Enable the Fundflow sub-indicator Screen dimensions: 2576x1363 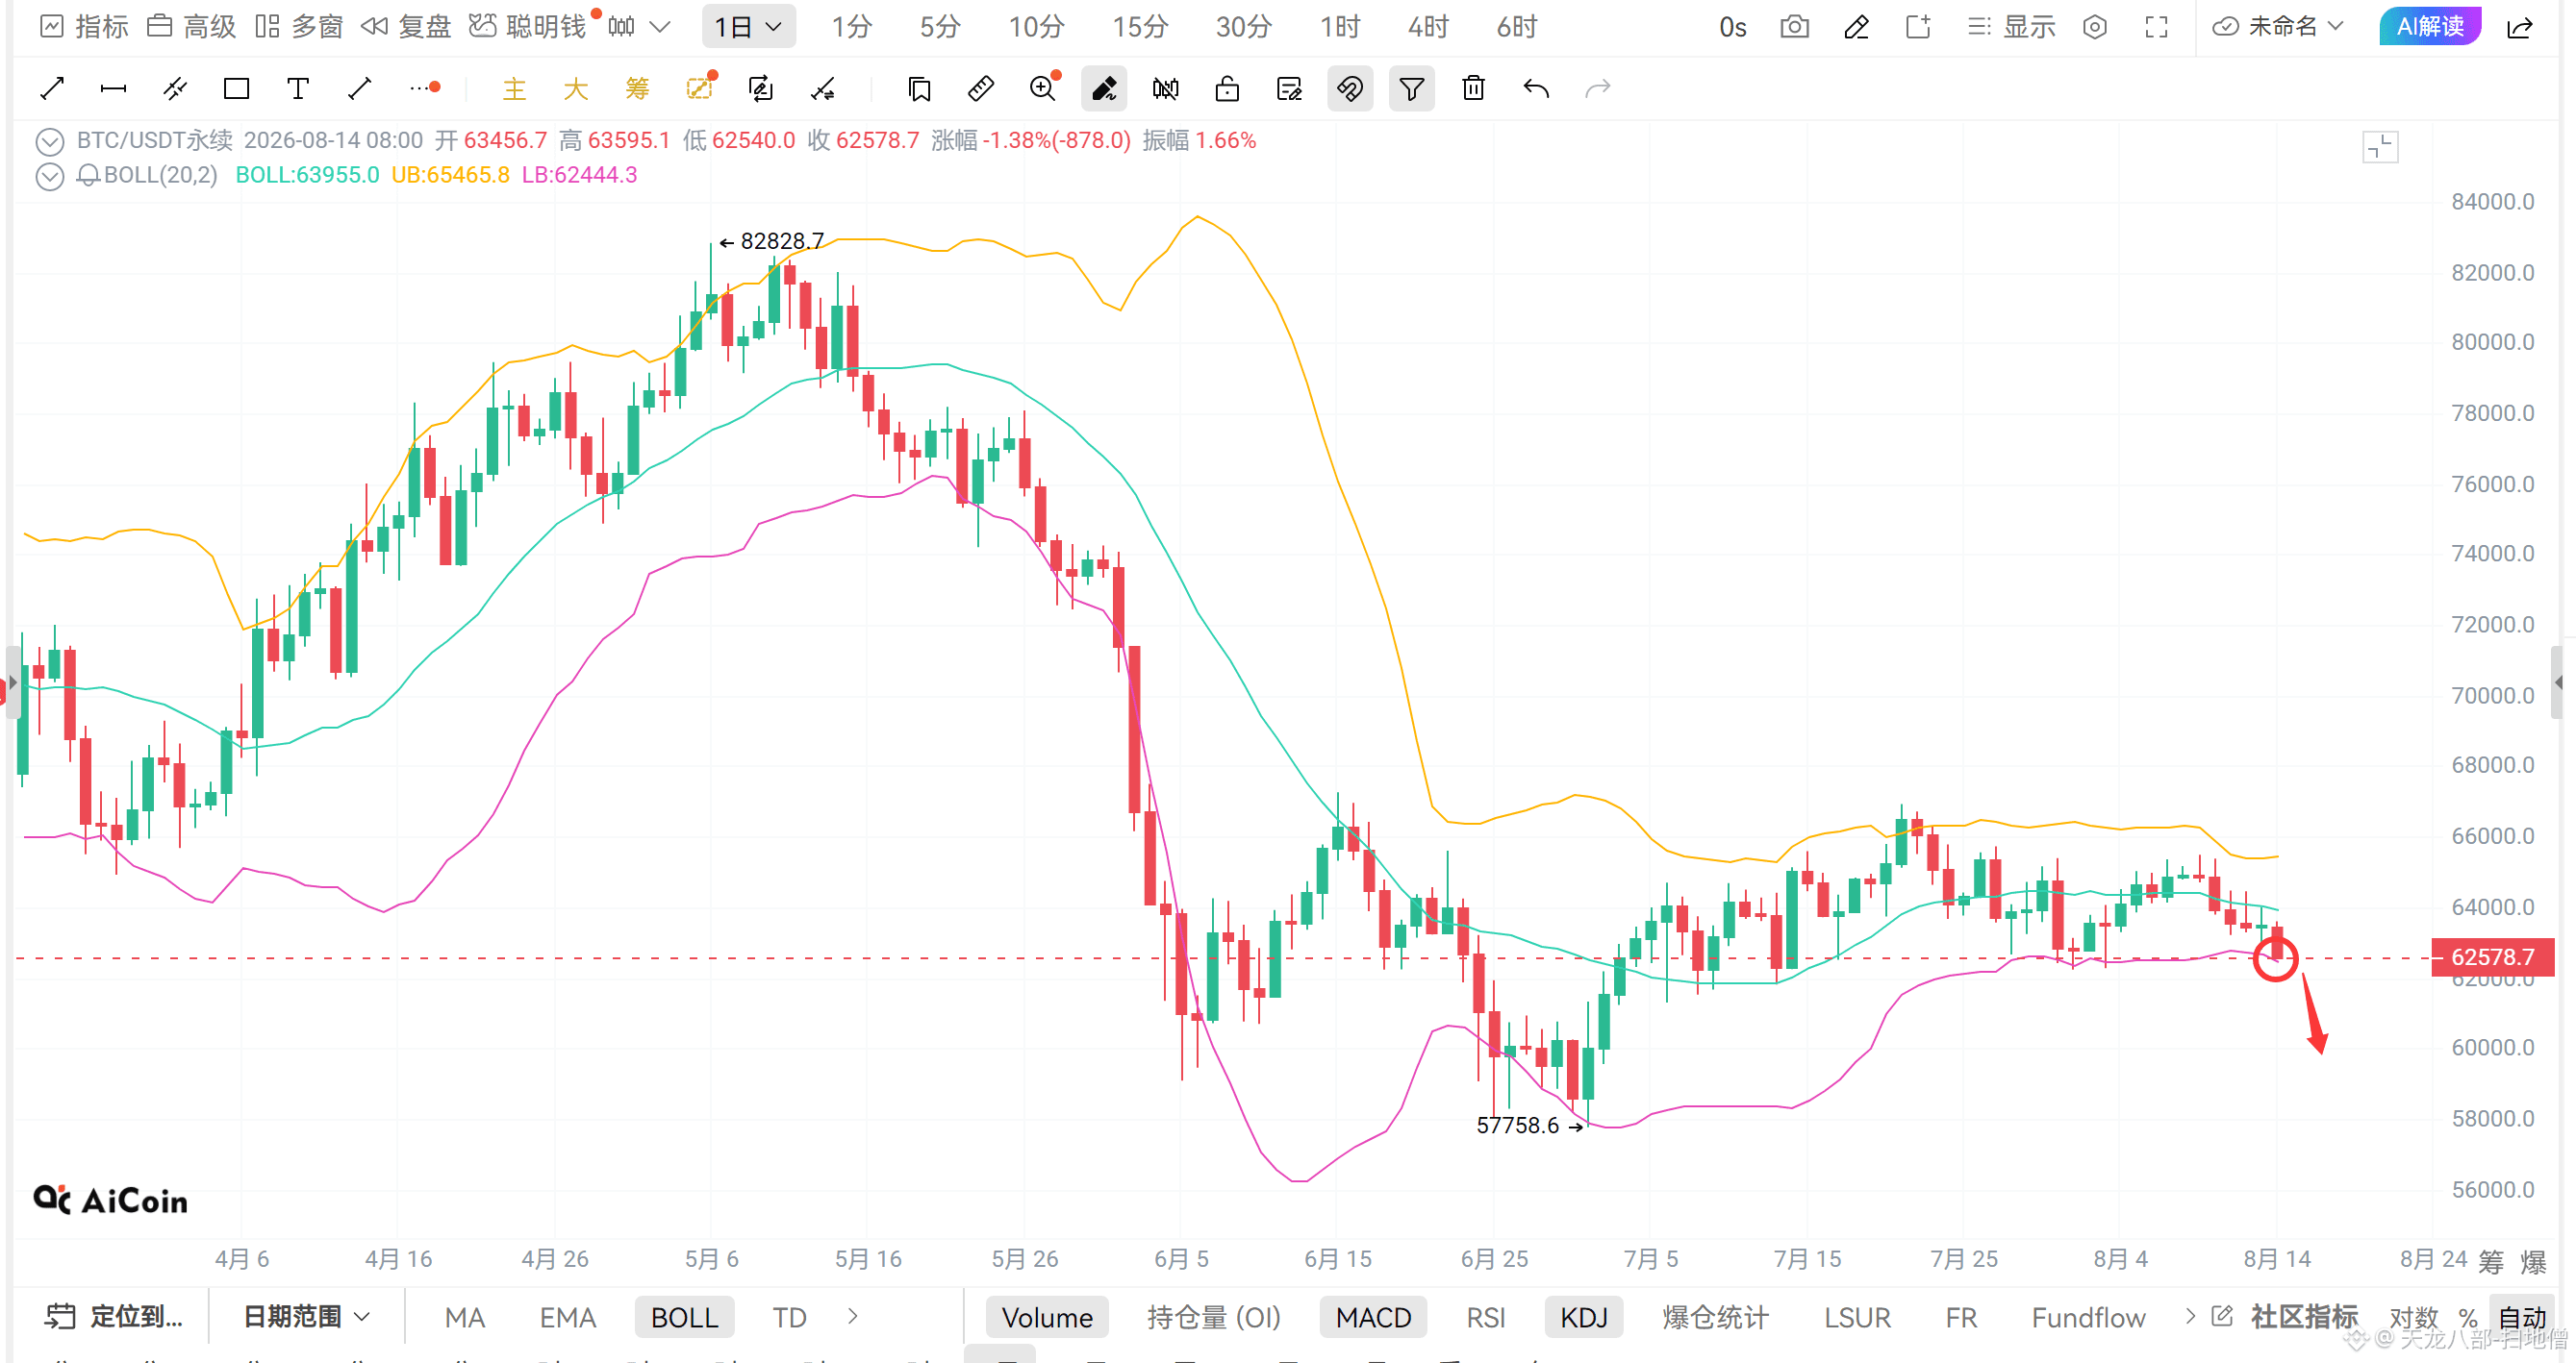pyautogui.click(x=2089, y=1318)
